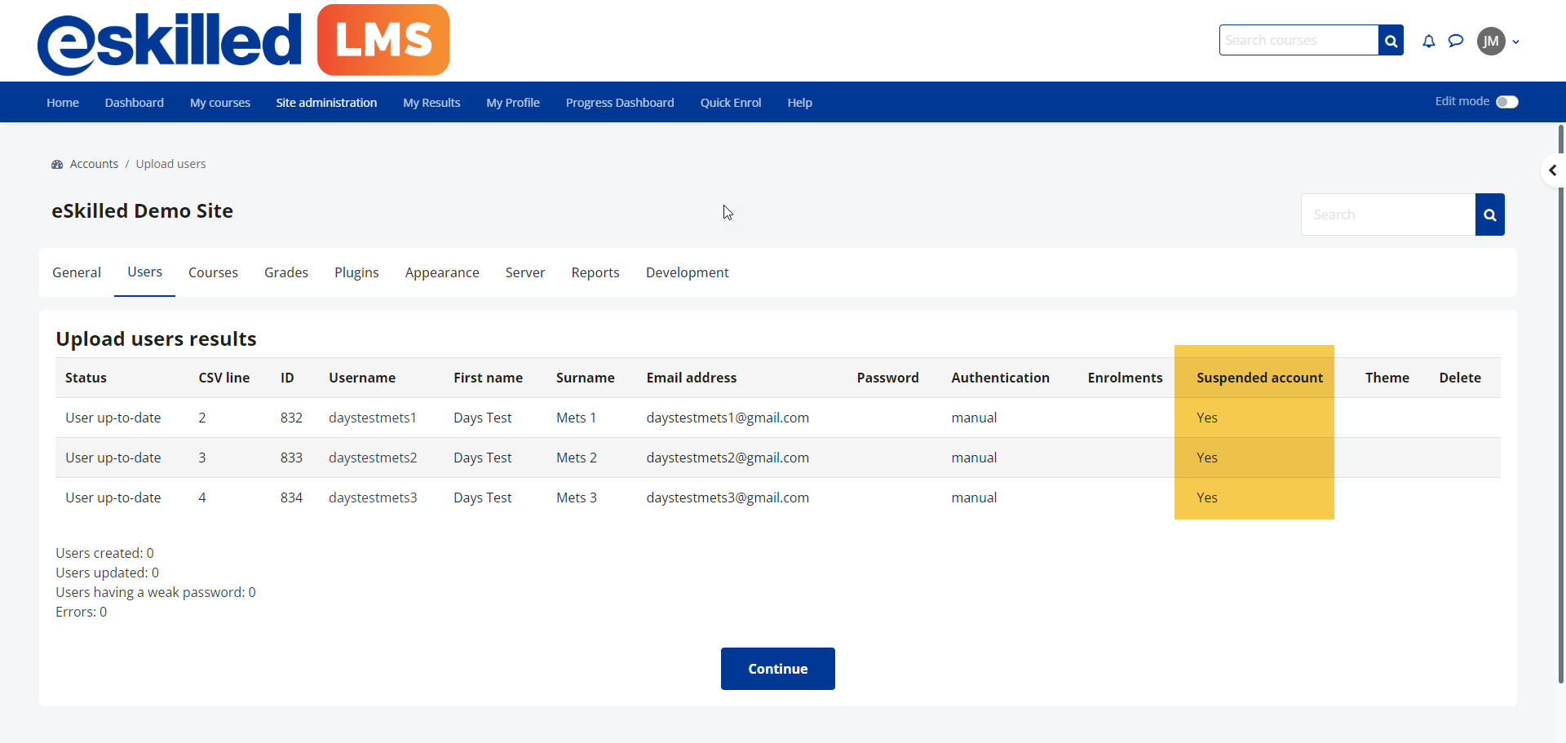Open My Profile in the navigation bar
This screenshot has width=1566, height=743.
(513, 103)
